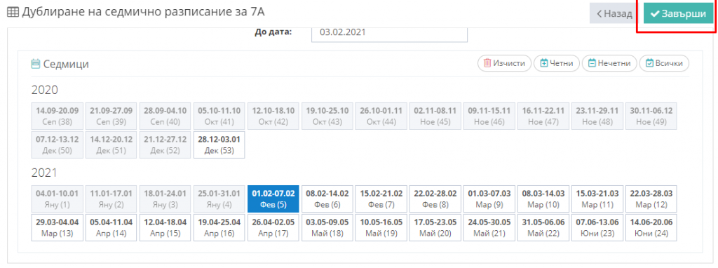Select week 31.05-06.06 Май (22)

[x=543, y=227]
